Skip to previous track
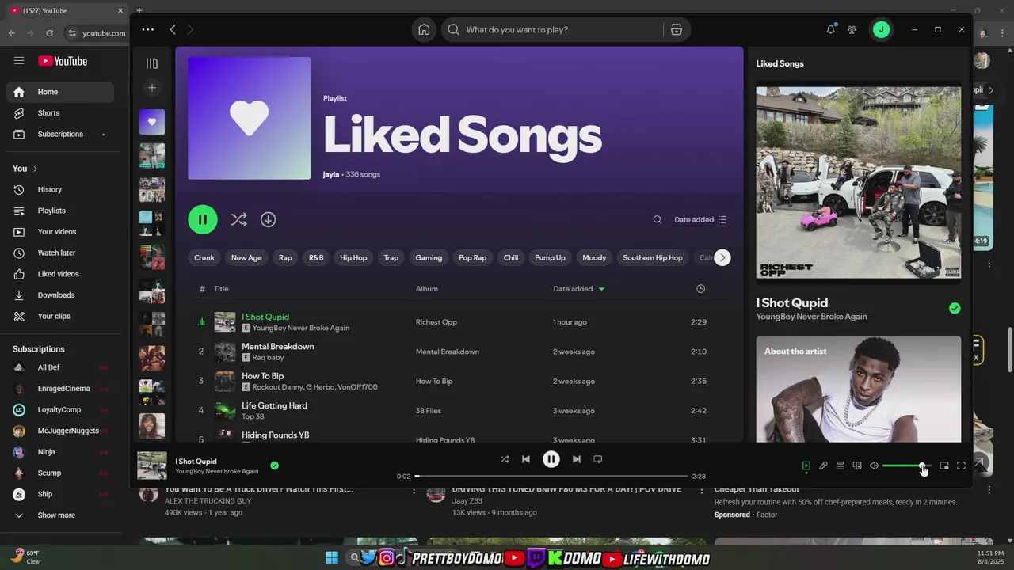 coord(526,459)
